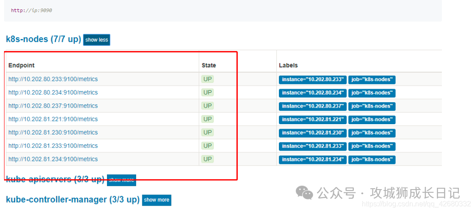Click job="k8s-nodes" label in 10.202.81.234 row
The image size is (475, 212).
(x=372, y=160)
